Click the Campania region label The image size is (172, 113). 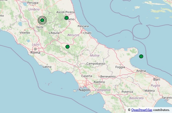click(103, 90)
